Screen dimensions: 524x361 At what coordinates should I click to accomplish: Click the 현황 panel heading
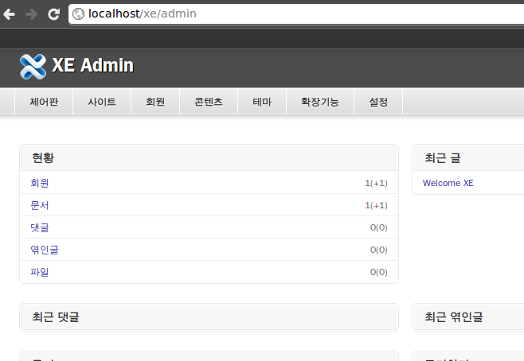[x=43, y=157]
